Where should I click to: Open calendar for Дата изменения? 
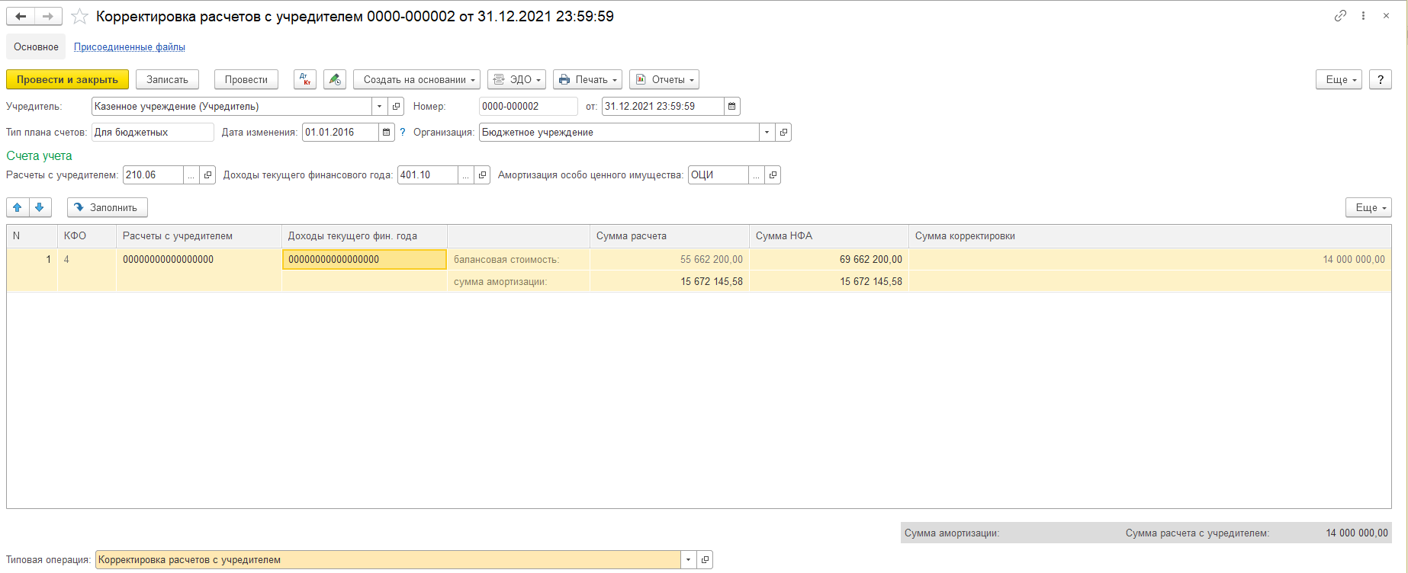point(387,133)
